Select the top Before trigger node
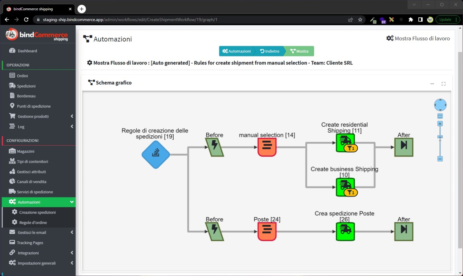This screenshot has width=463, height=276. click(x=214, y=147)
